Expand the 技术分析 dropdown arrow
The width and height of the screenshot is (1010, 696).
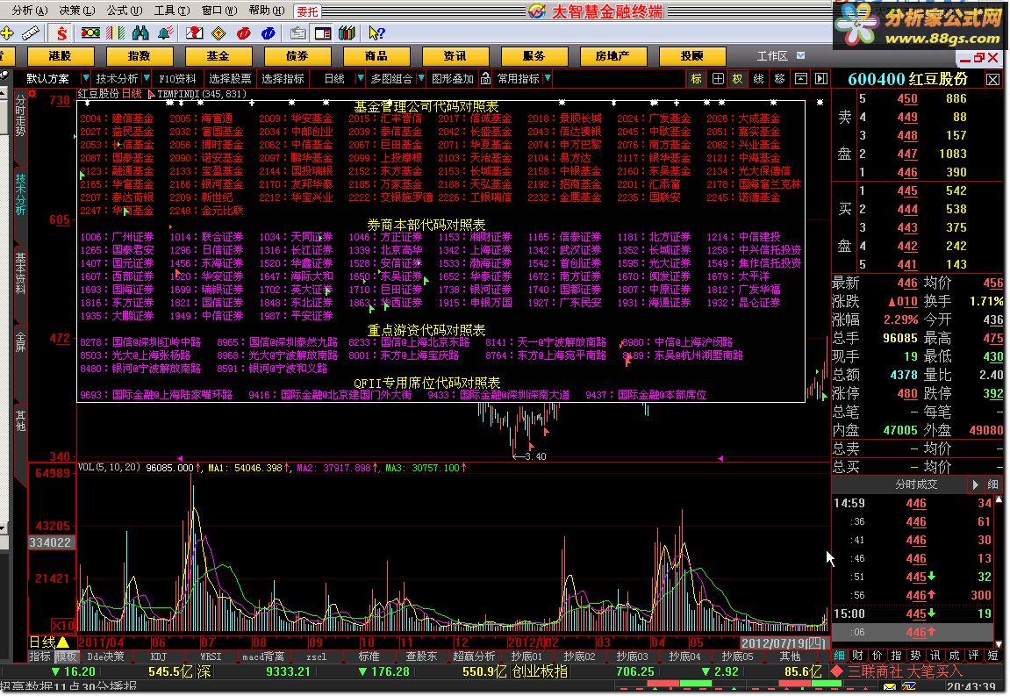coord(147,78)
